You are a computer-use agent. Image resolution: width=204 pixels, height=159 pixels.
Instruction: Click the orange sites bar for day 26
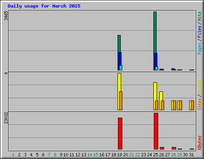coord(163,105)
